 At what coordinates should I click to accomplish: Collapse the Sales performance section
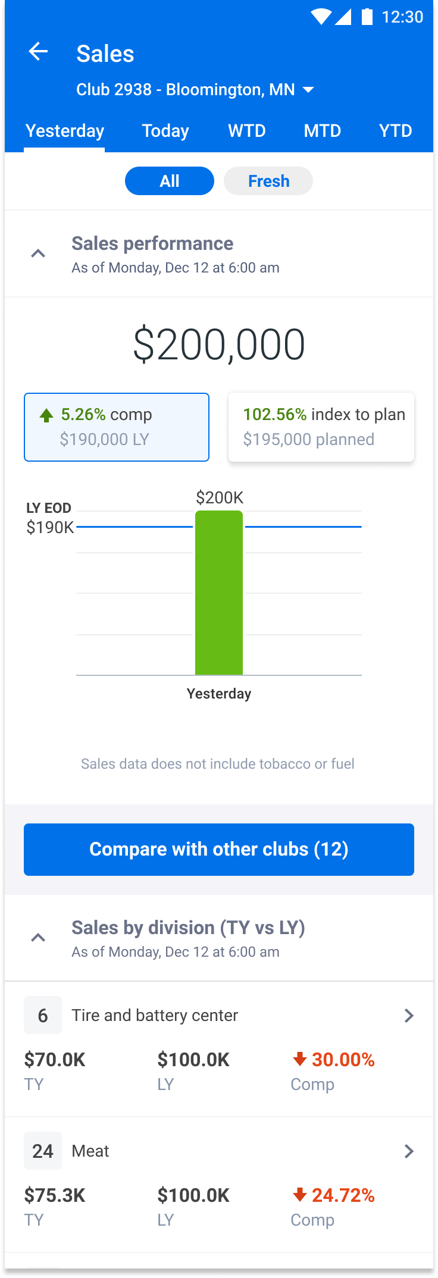click(38, 254)
